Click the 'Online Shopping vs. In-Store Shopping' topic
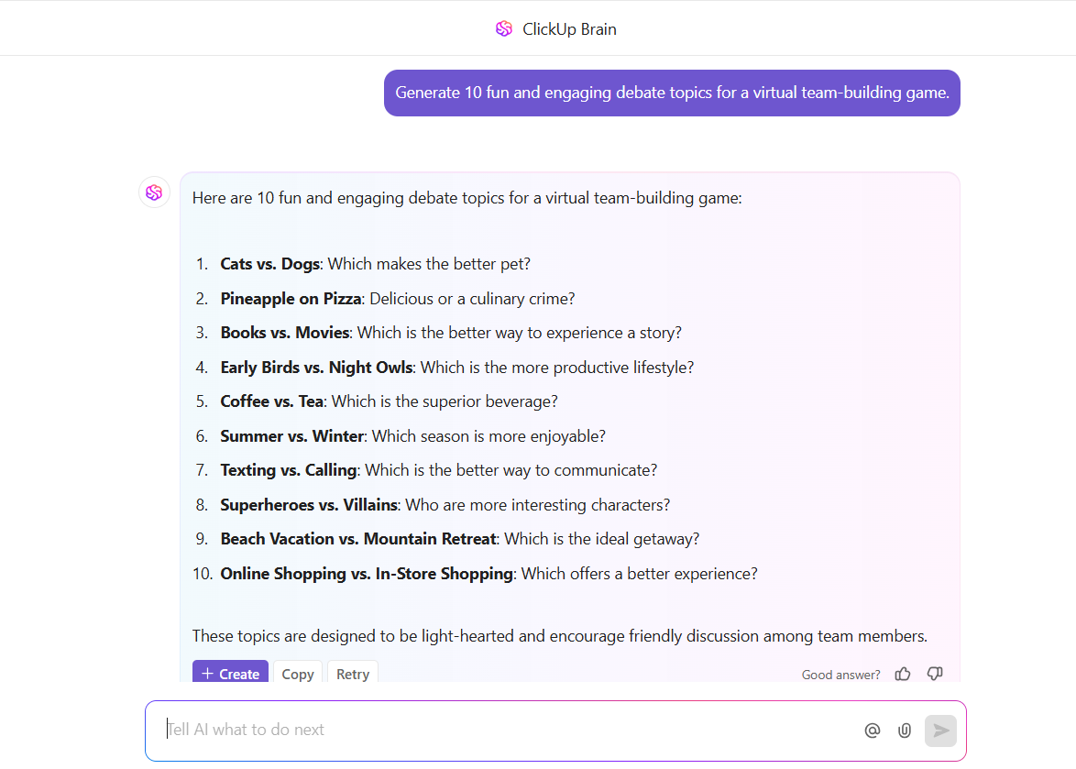Viewport: 1076px width, 769px height. tap(367, 574)
